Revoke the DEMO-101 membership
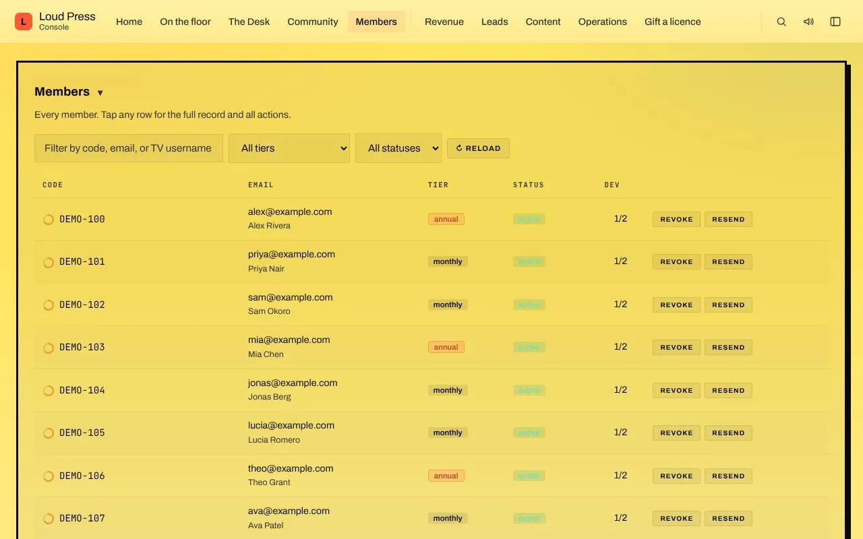863x539 pixels. tap(676, 261)
